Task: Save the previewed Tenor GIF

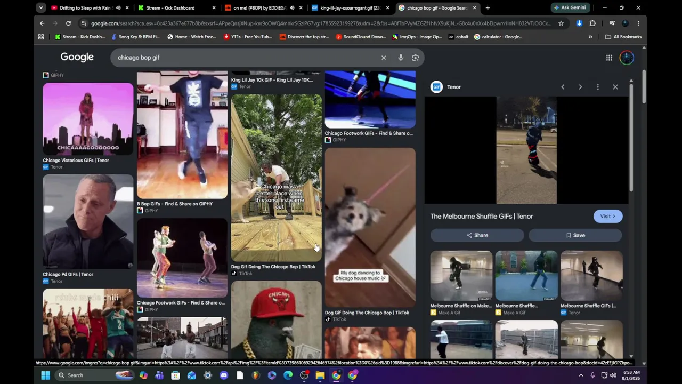Action: click(x=575, y=235)
